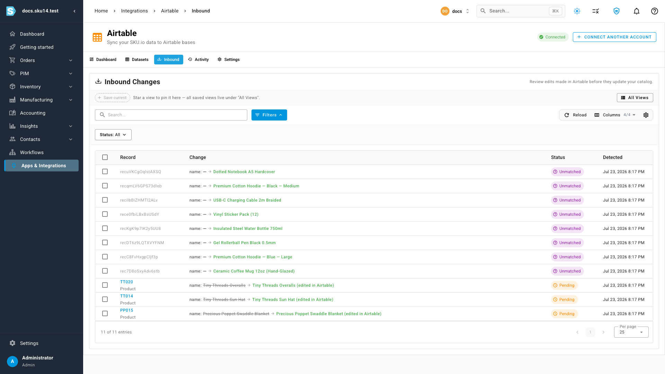Click the SKU.io logo icon
The height and width of the screenshot is (374, 665).
pyautogui.click(x=11, y=11)
